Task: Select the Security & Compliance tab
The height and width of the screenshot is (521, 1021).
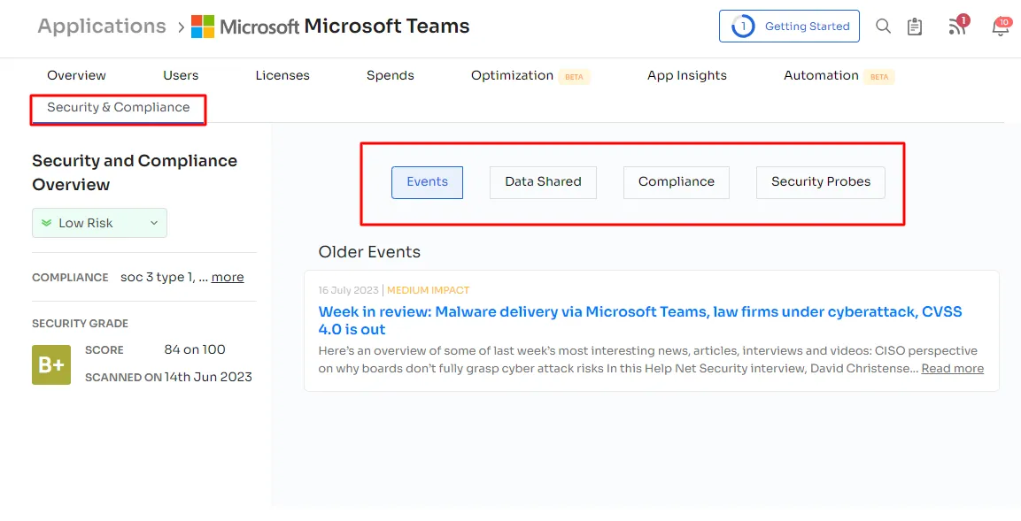Action: pyautogui.click(x=119, y=107)
